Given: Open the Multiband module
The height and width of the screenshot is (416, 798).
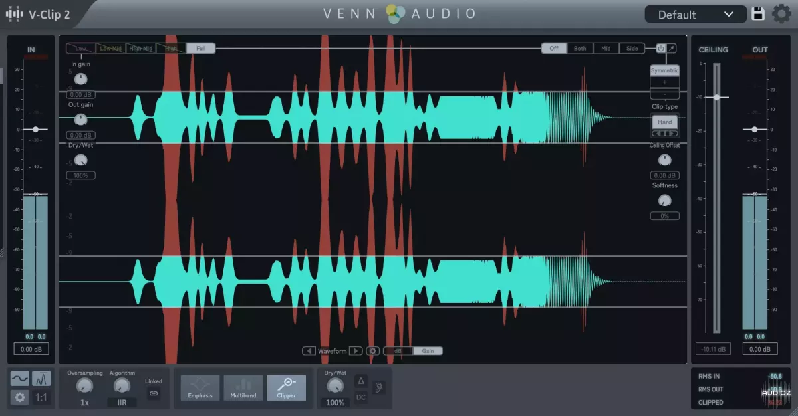Looking at the screenshot, I should tap(243, 387).
